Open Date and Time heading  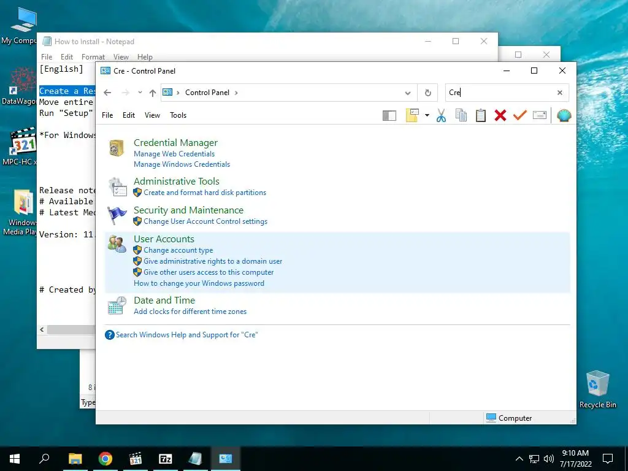tap(164, 301)
